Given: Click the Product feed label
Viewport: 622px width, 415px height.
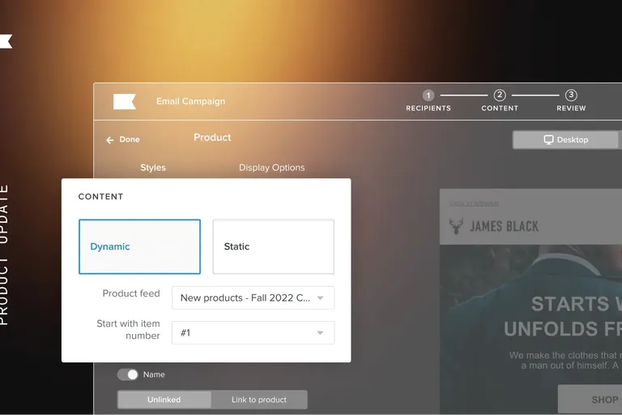Looking at the screenshot, I should [131, 293].
